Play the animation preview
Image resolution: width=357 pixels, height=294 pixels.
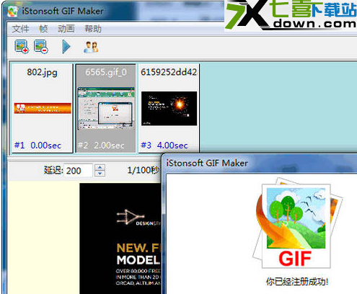66,47
